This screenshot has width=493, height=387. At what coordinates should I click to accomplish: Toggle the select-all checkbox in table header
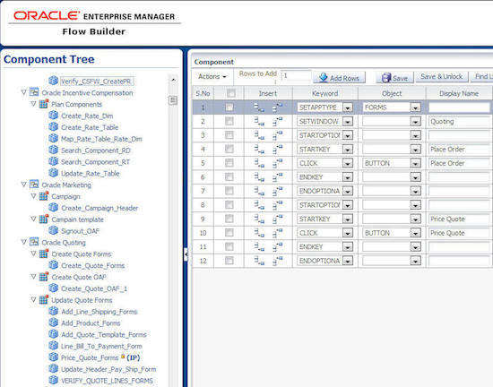pos(230,93)
